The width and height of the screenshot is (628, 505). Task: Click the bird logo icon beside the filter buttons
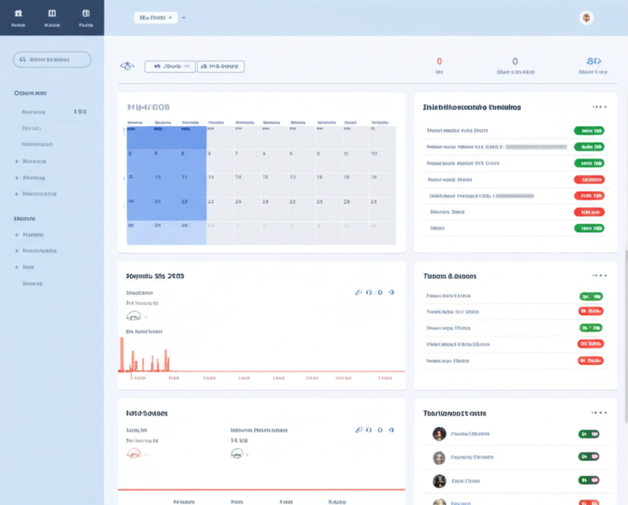(x=127, y=66)
